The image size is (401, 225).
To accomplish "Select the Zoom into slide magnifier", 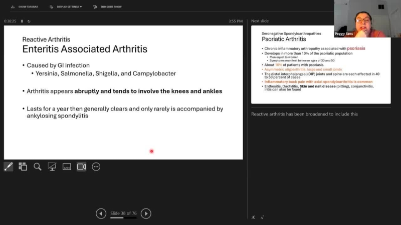I will pyautogui.click(x=37, y=166).
